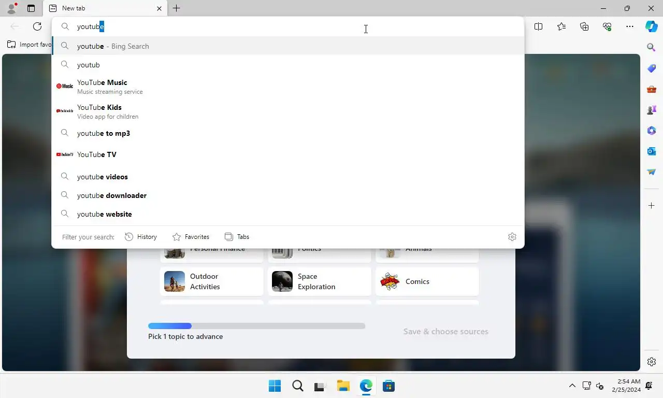
Task: Click Microsoft Edge taskbar icon
Action: (x=366, y=386)
